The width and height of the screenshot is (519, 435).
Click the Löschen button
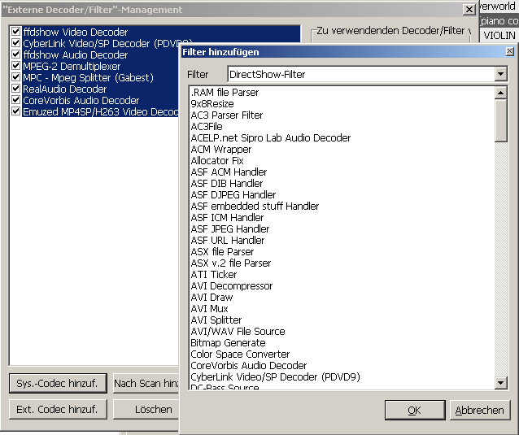coord(146,410)
